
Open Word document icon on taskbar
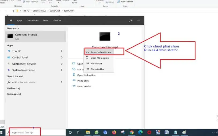tap(167, 133)
